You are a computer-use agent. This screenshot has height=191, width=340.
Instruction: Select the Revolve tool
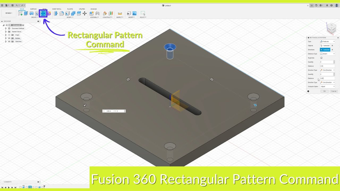(x=32, y=13)
